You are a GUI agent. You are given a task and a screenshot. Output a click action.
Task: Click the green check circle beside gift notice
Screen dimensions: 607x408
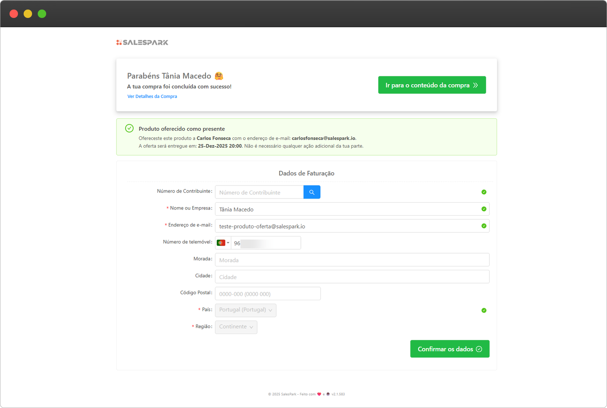[x=129, y=128]
